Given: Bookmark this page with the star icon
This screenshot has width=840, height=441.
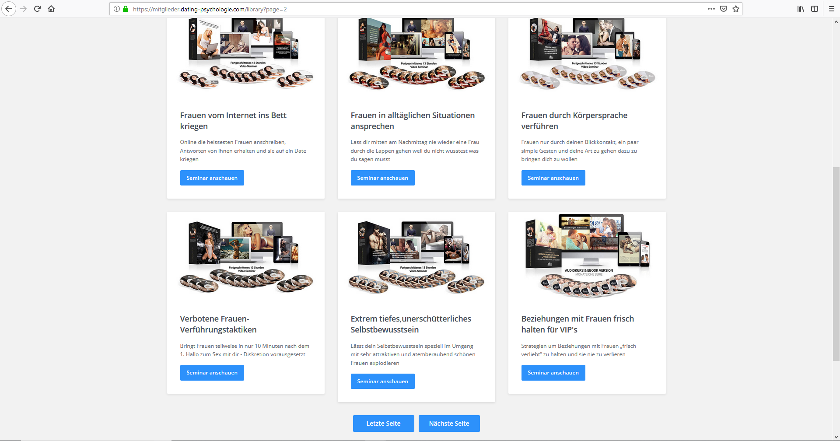Looking at the screenshot, I should [x=736, y=9].
